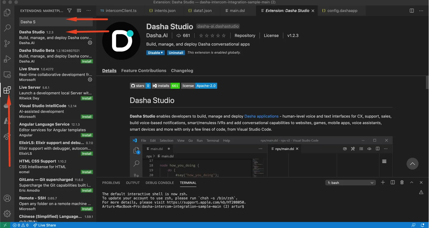Install Visual Studio IntelliCode extension
The width and height of the screenshot is (429, 228).
pos(87,117)
